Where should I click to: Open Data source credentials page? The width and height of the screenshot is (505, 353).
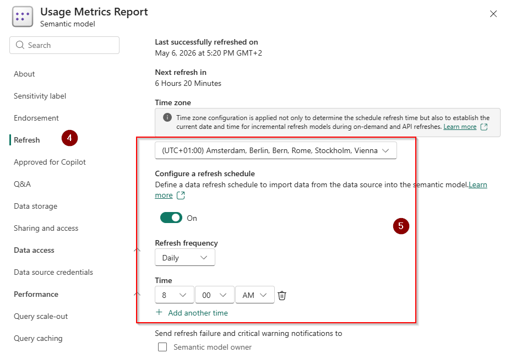tap(53, 272)
